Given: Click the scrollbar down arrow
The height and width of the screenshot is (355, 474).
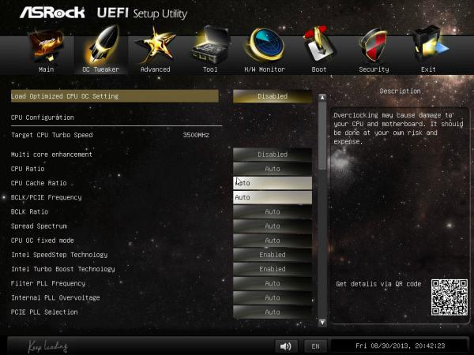Looking at the screenshot, I should coord(322,323).
